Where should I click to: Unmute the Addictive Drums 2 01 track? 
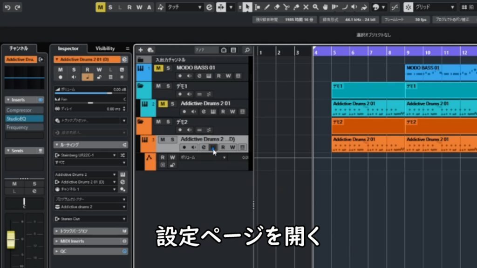pyautogui.click(x=162, y=104)
